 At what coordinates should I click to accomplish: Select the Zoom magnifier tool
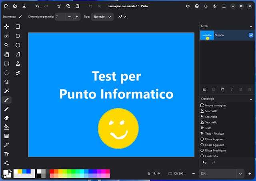point(6,45)
